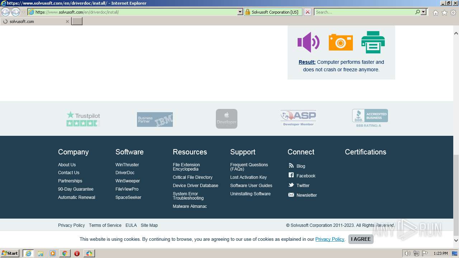Click the search magnifier icon
Screen dimensions: 459x258
[417, 12]
